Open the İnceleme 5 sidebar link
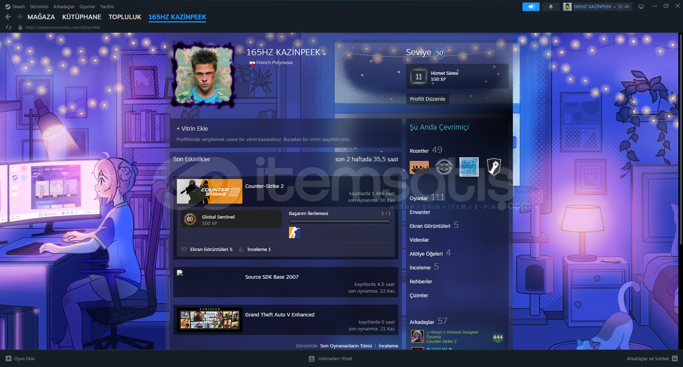This screenshot has height=367, width=683. (424, 267)
